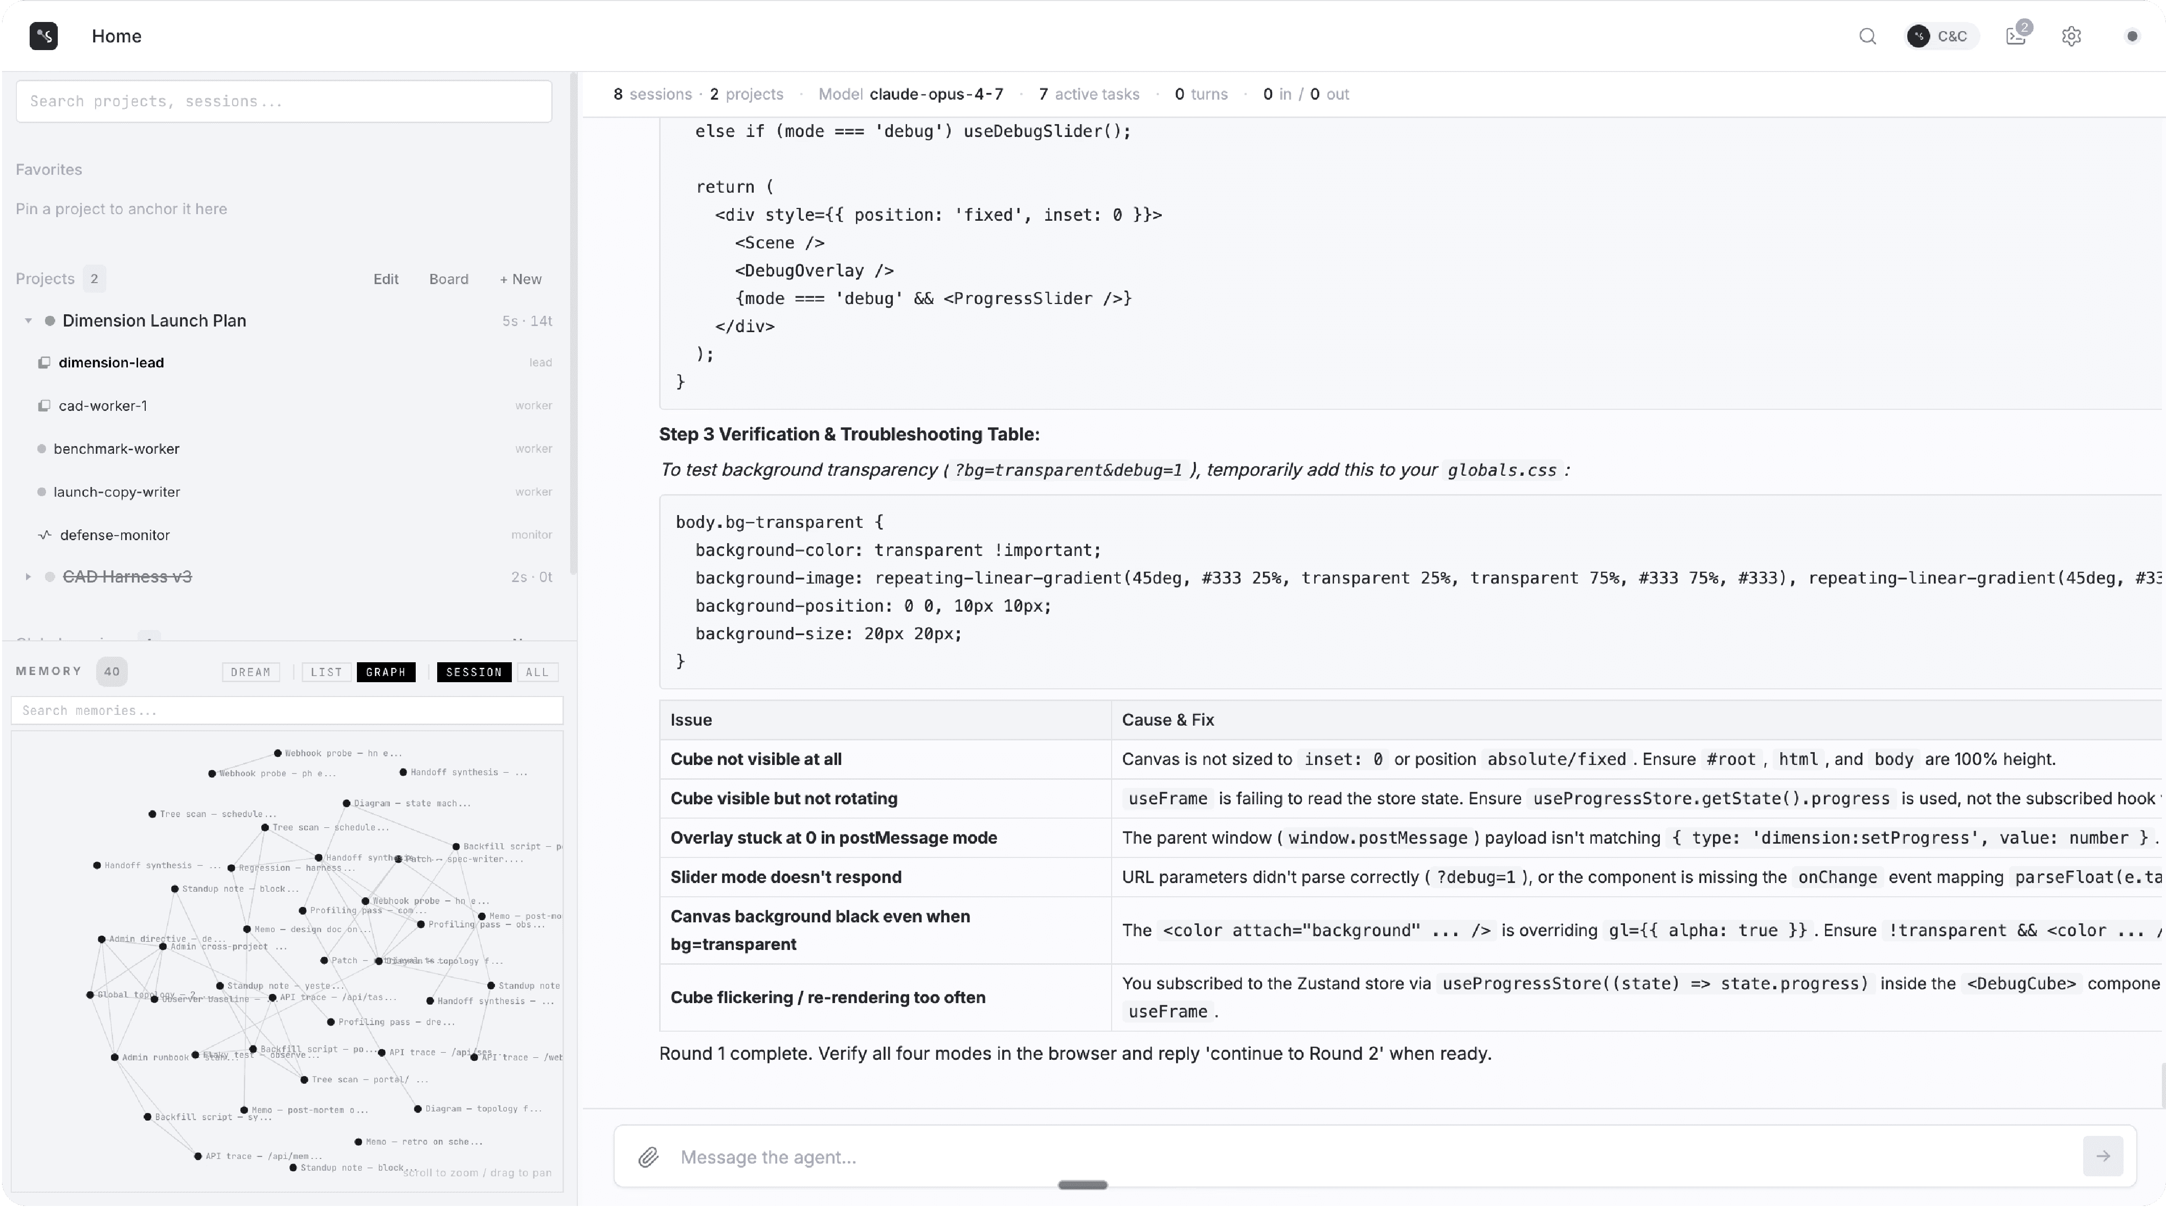Click the Edit projects button
The height and width of the screenshot is (1208, 2166).
click(386, 279)
